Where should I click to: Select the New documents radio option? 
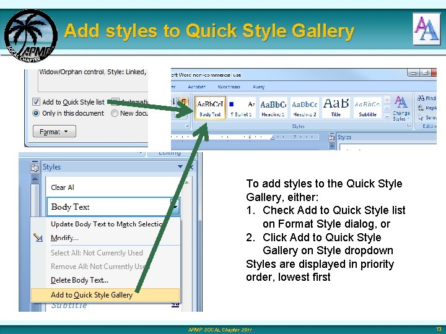(x=115, y=113)
